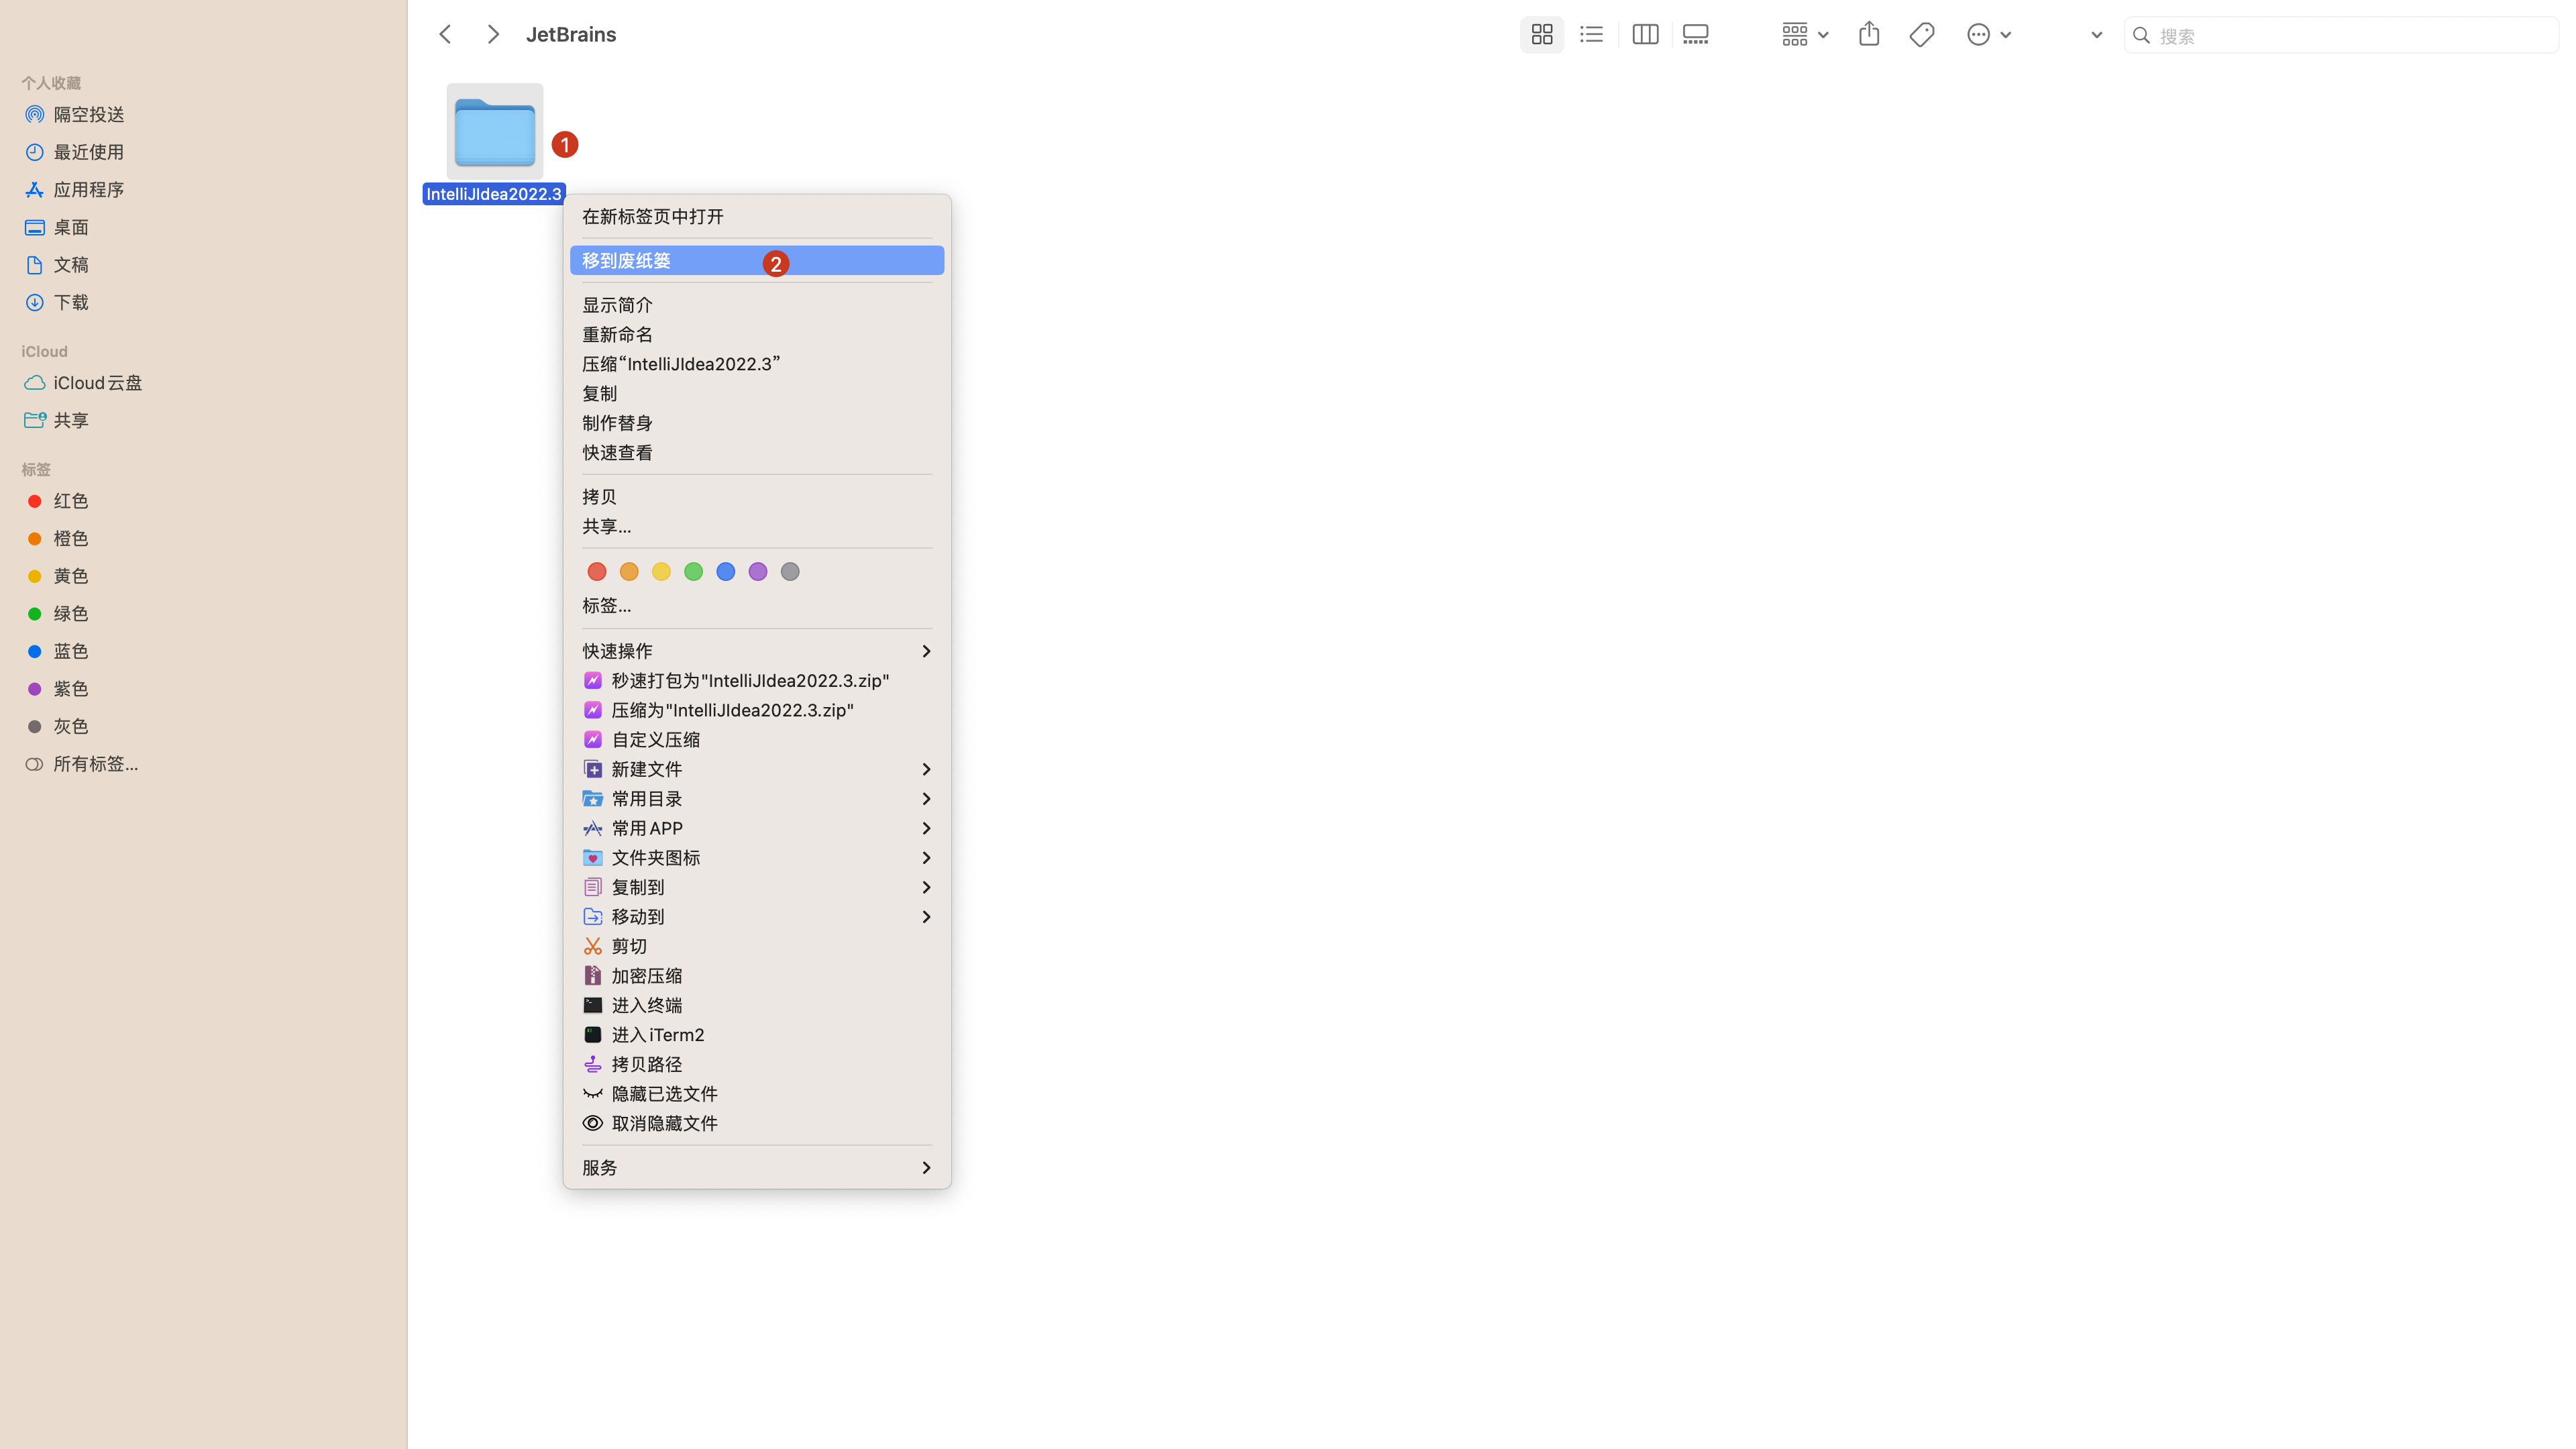This screenshot has height=1449, width=2576.
Task: Switch to list view
Action: [x=1592, y=35]
